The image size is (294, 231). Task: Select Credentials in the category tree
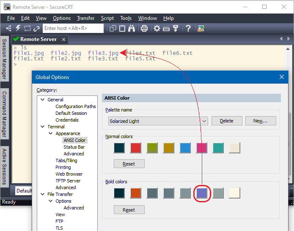pyautogui.click(x=67, y=120)
